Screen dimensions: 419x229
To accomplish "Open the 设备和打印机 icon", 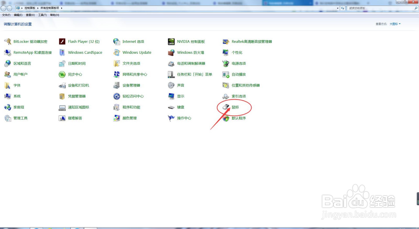I will coord(62,86).
